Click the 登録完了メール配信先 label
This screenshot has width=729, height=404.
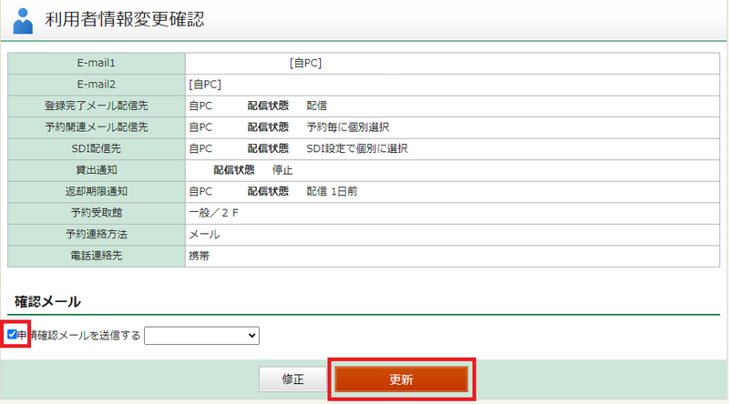(x=97, y=106)
